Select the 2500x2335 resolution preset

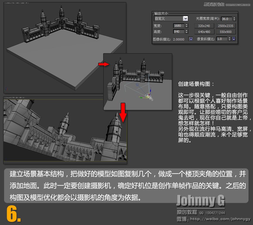coord(225,26)
